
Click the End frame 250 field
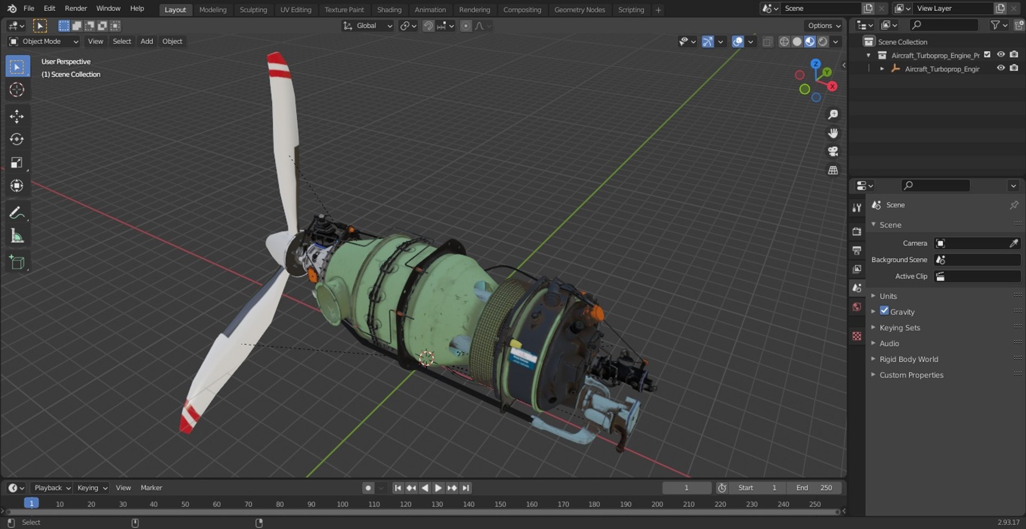point(813,488)
